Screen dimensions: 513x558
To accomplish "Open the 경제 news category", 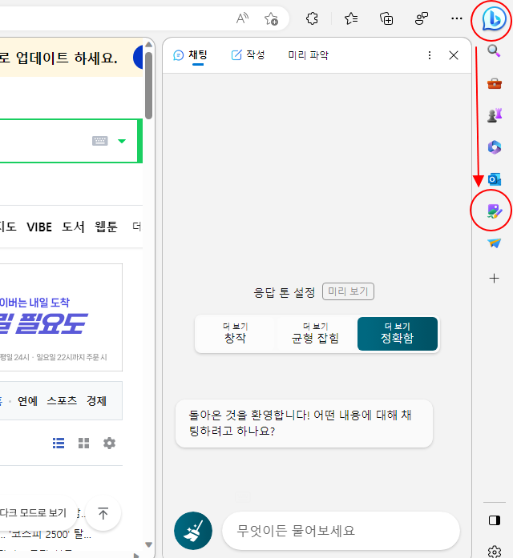I will click(x=96, y=401).
